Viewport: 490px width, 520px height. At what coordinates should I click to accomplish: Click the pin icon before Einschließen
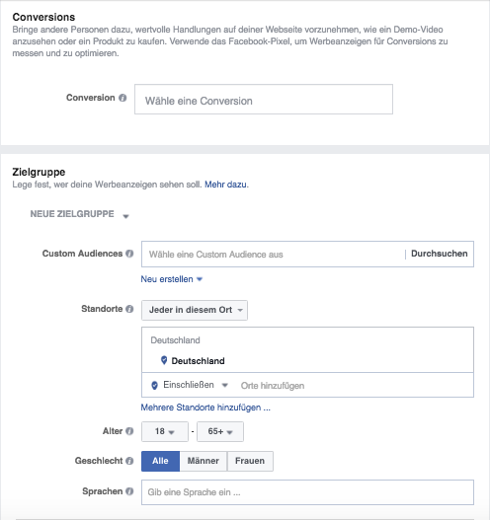[x=154, y=385]
